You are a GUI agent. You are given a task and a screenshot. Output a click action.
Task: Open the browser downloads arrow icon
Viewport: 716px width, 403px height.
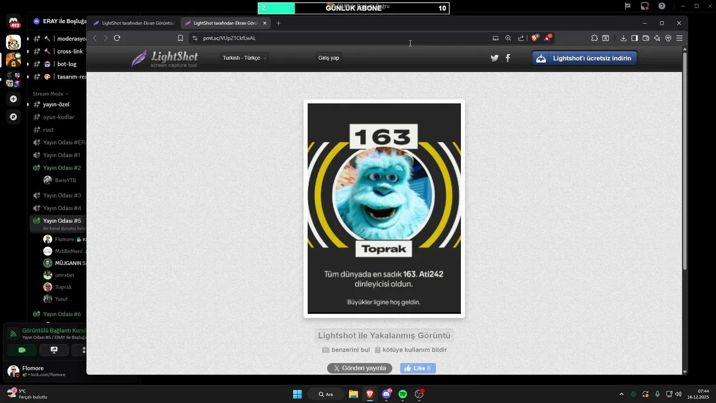623,38
